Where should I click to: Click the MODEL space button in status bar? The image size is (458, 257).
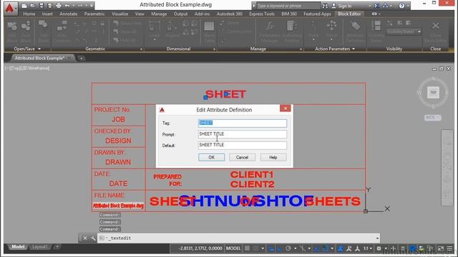[x=233, y=248]
